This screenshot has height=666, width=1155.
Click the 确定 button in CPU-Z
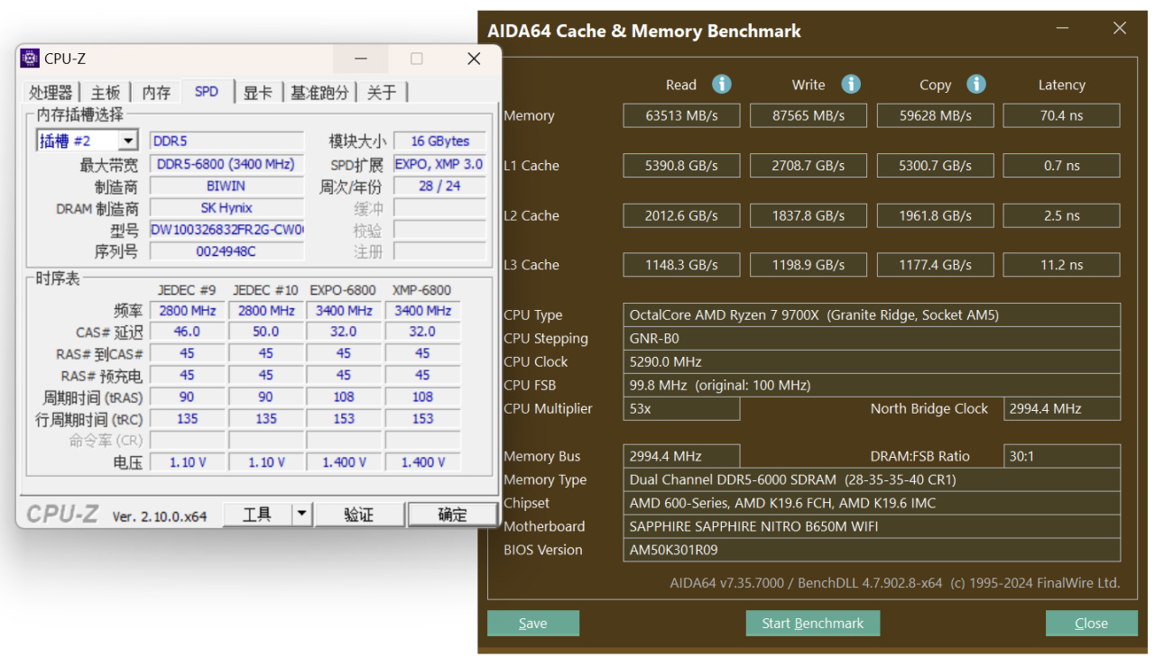coord(452,515)
